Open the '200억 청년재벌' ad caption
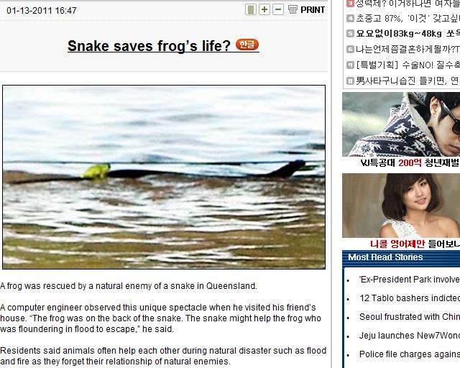The image size is (460, 368). (410, 162)
